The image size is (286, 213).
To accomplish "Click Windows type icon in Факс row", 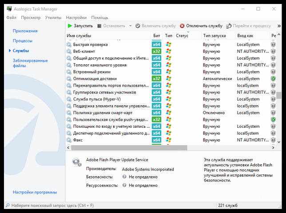I will (169, 140).
